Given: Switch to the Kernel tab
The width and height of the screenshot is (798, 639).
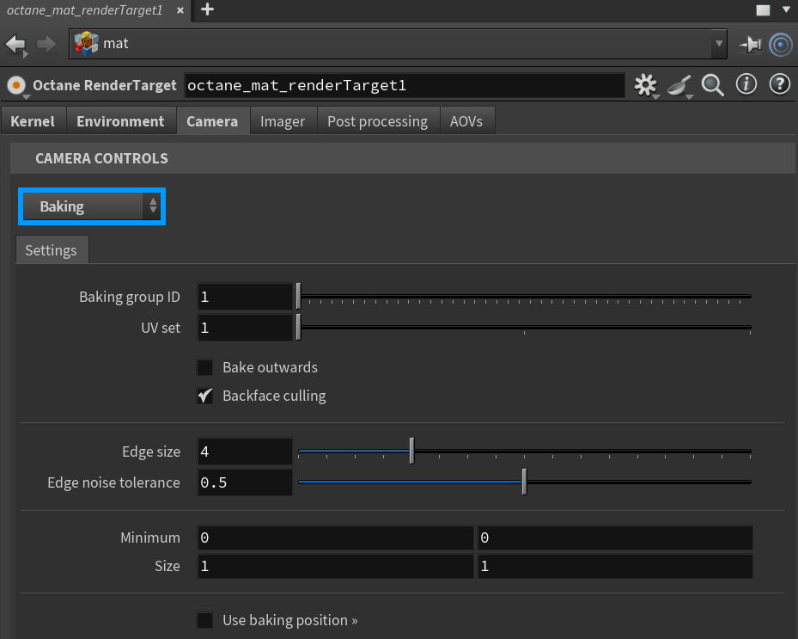Looking at the screenshot, I should [x=33, y=121].
